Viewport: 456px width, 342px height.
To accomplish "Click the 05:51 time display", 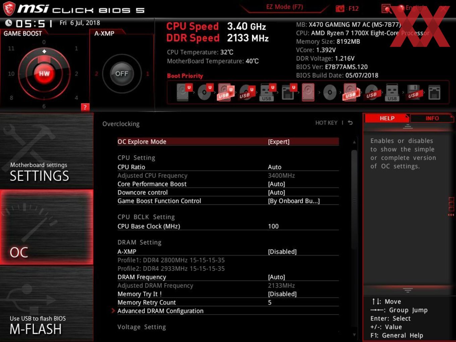I will [x=34, y=23].
